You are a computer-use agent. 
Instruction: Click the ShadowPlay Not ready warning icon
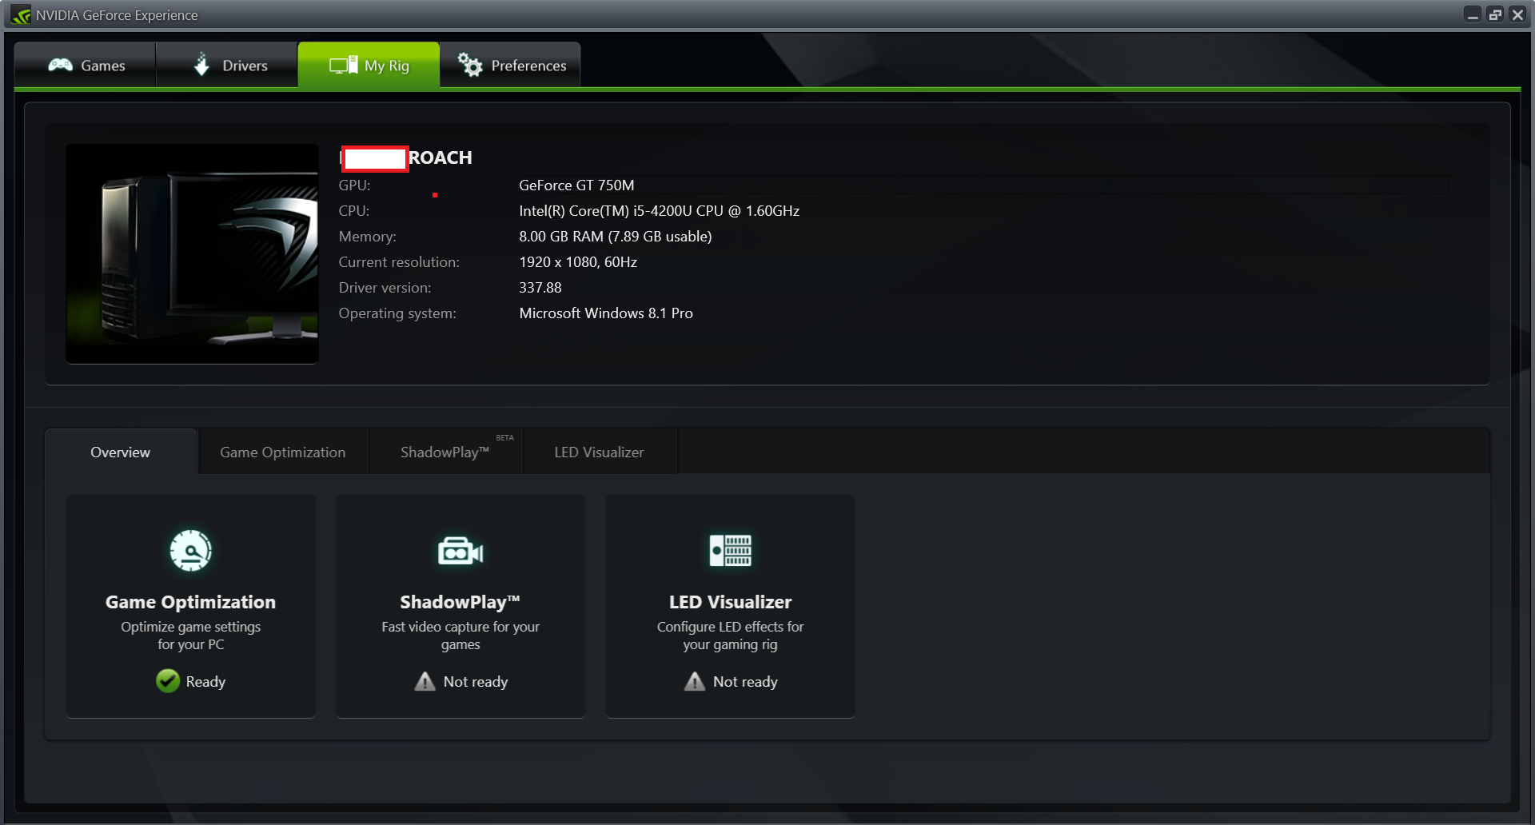coord(425,681)
